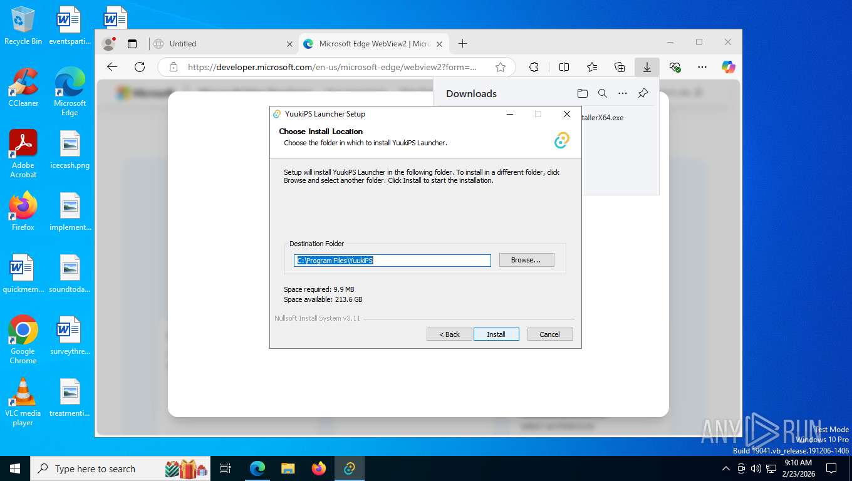Select the quickmem Word document on desktop

(x=23, y=274)
